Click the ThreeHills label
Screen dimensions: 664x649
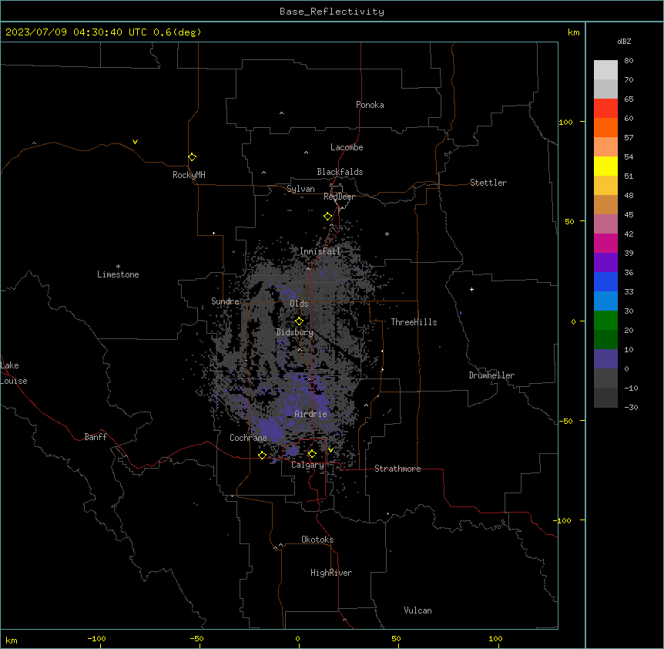414,322
